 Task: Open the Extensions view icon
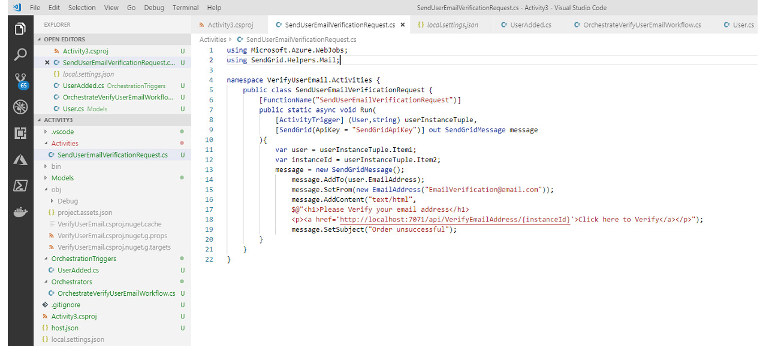coord(20,133)
